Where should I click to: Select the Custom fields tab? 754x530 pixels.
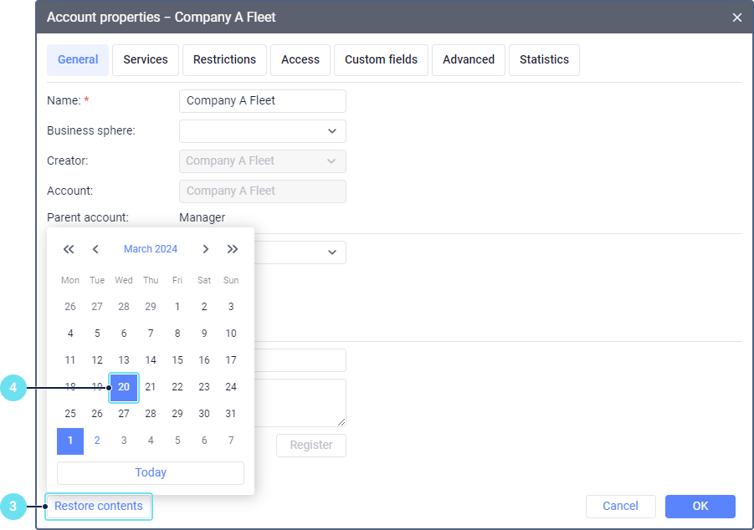[x=381, y=60]
